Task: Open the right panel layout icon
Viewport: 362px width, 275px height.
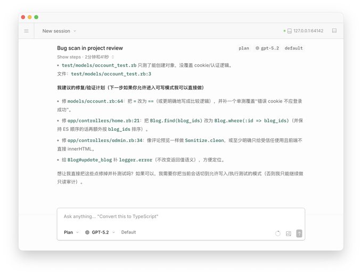Action: click(334, 31)
